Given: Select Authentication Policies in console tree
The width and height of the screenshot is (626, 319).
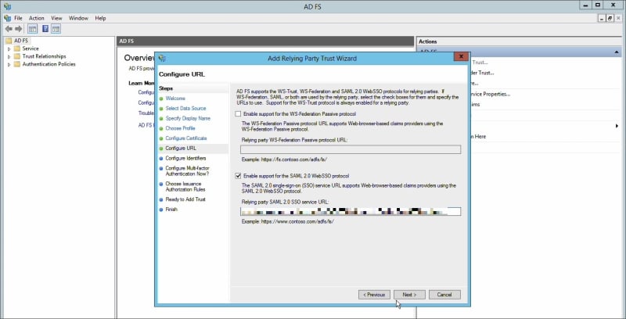Looking at the screenshot, I should [49, 64].
